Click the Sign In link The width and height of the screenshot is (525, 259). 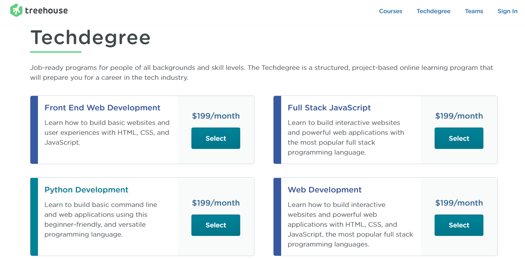tap(507, 11)
